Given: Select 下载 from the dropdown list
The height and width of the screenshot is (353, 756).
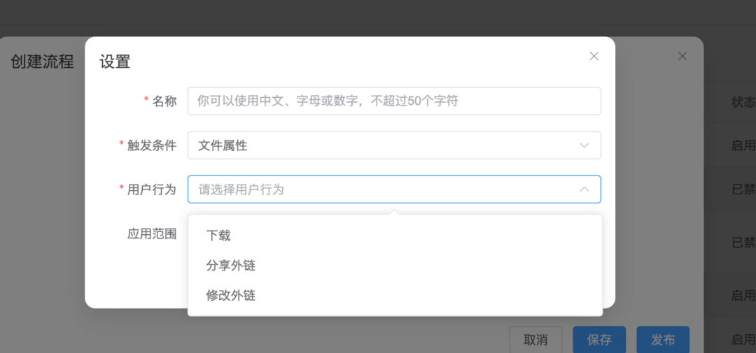Looking at the screenshot, I should pyautogui.click(x=218, y=236).
